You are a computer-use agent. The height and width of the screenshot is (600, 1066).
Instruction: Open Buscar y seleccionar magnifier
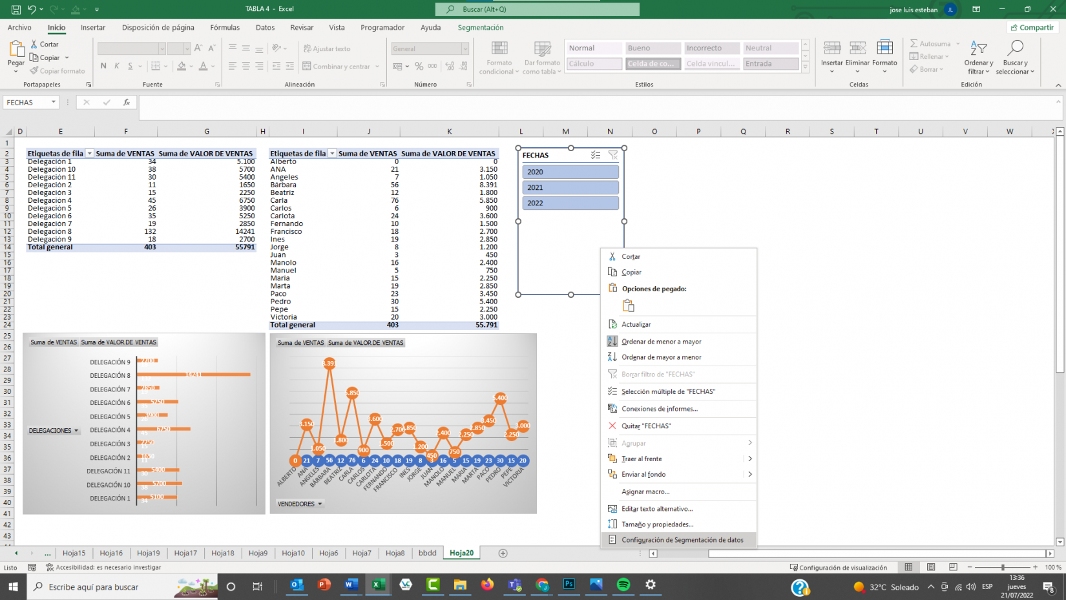tap(1015, 57)
